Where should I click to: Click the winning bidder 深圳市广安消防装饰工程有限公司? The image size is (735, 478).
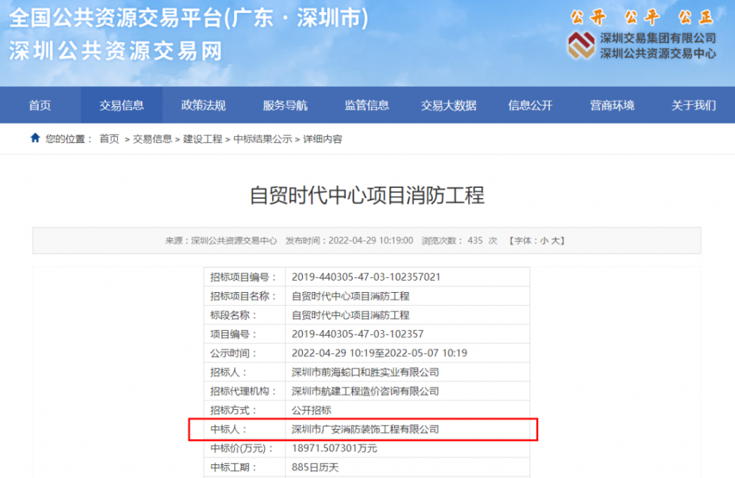click(x=365, y=429)
